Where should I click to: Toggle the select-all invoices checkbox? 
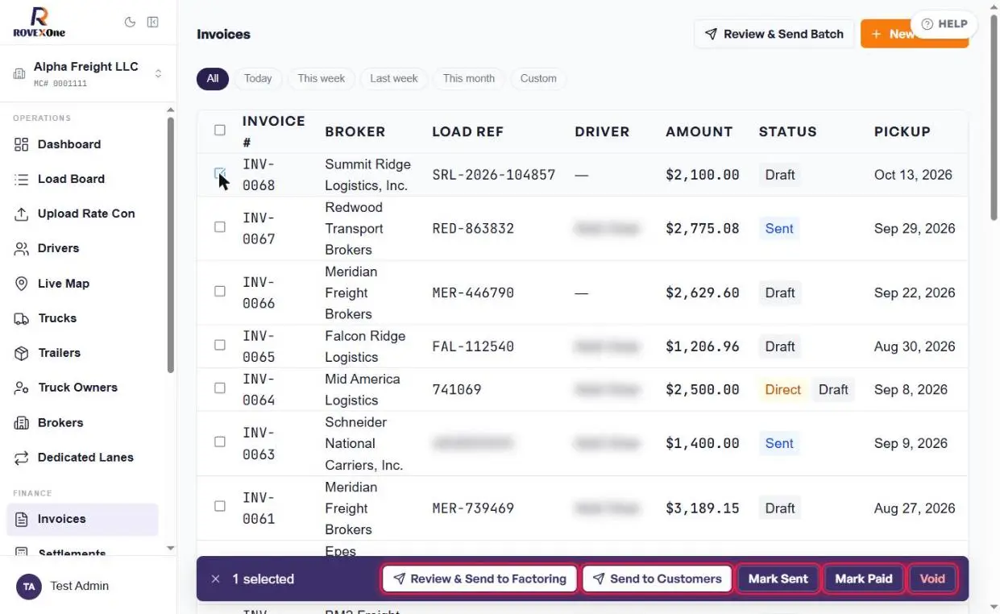(x=220, y=130)
